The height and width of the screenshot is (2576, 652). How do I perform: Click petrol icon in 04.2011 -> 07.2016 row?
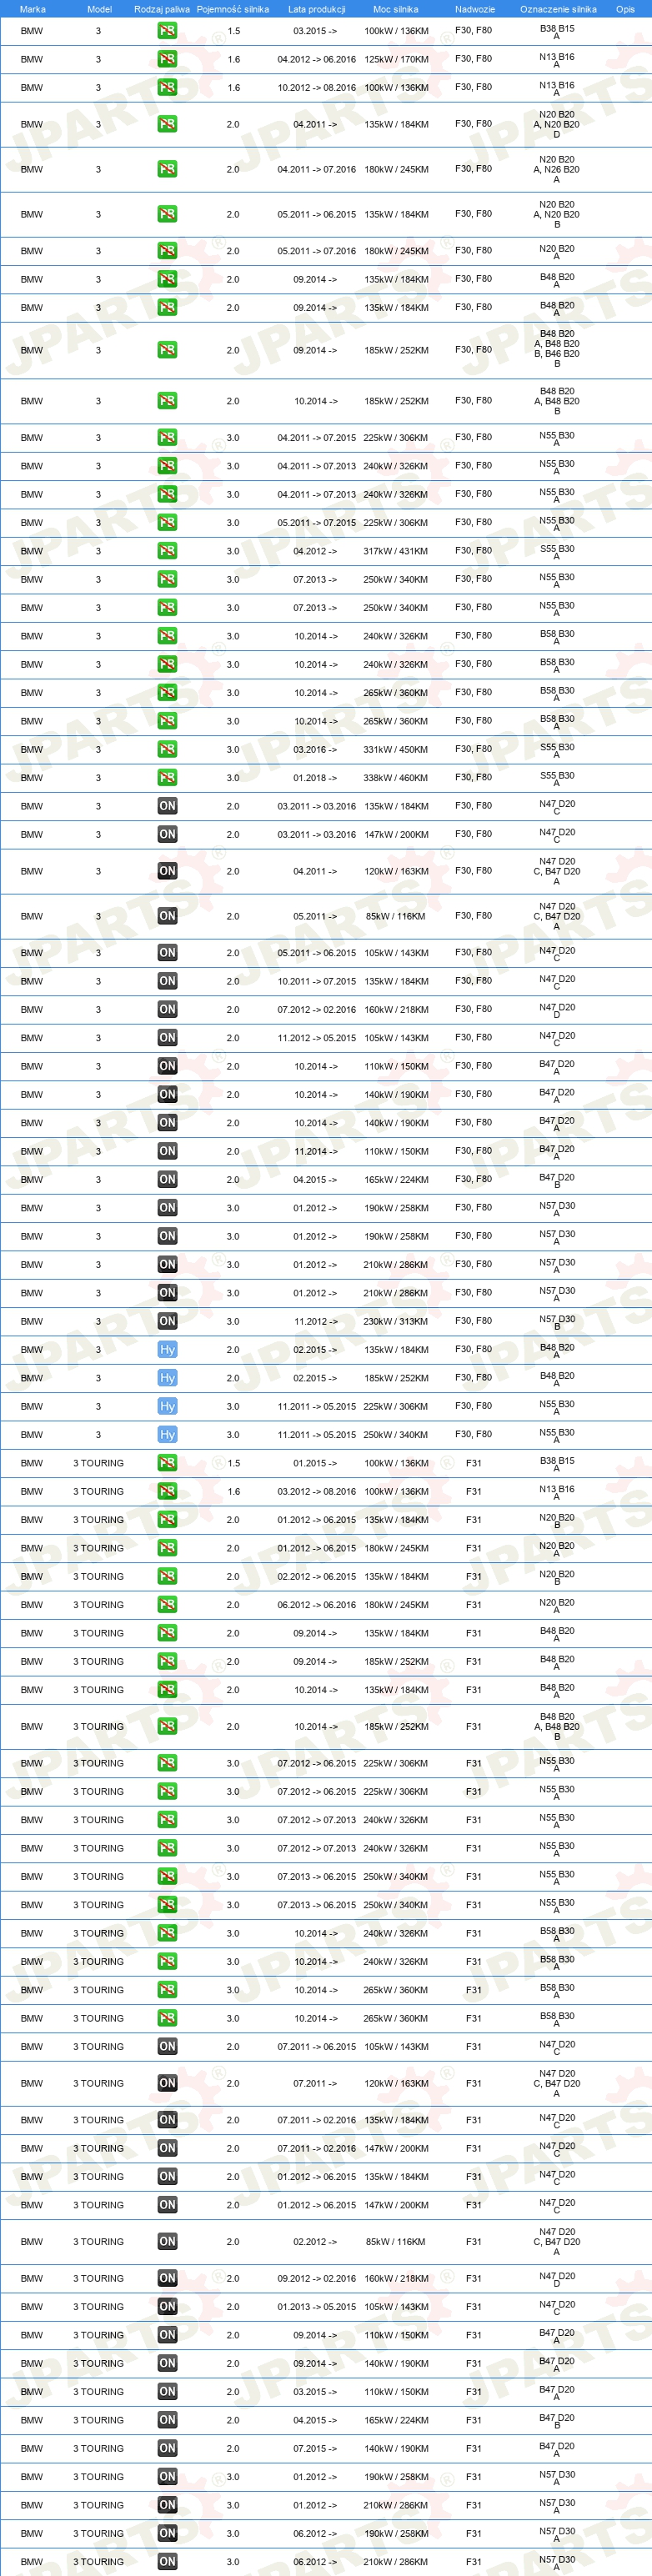pos(167,169)
